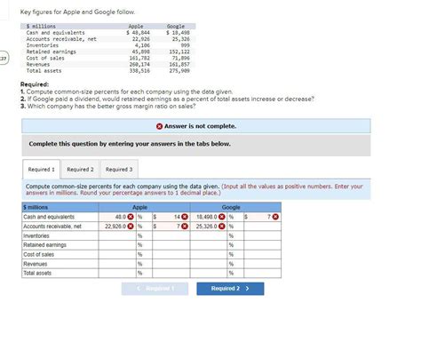
Task: Click Google Inventories percent input cell
Action: 262,235
